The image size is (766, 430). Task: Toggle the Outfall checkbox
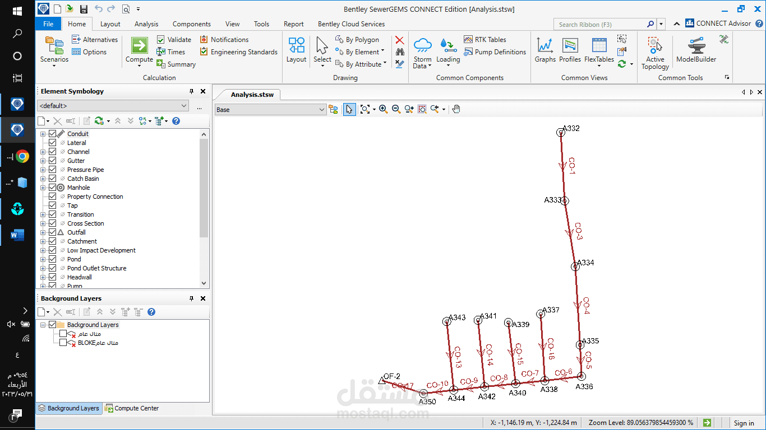click(x=53, y=232)
